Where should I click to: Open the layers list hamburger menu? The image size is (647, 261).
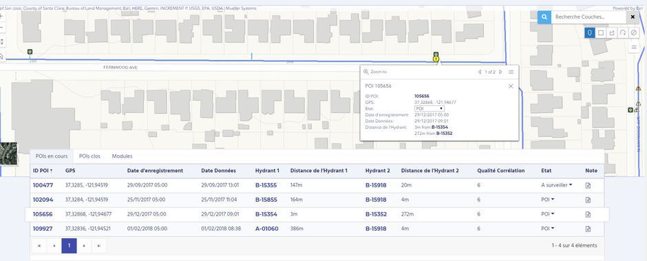[x=634, y=48]
